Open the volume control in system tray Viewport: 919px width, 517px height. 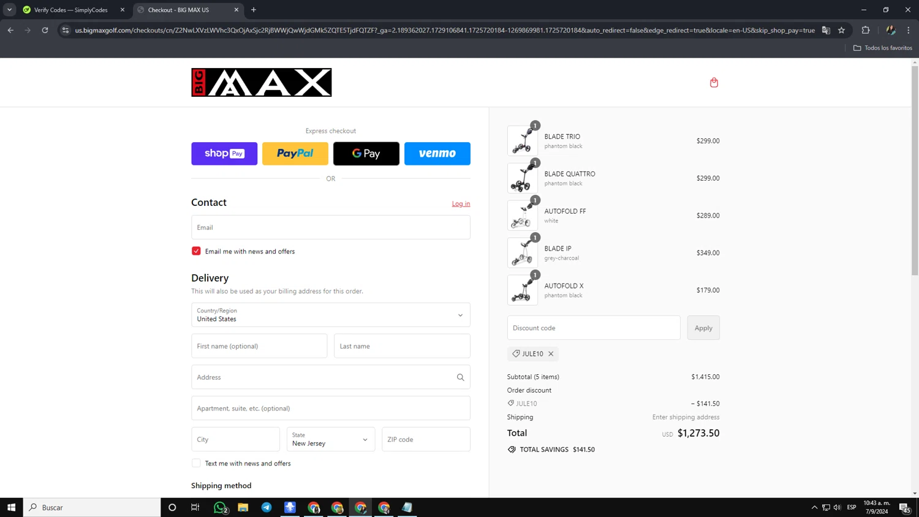click(837, 507)
